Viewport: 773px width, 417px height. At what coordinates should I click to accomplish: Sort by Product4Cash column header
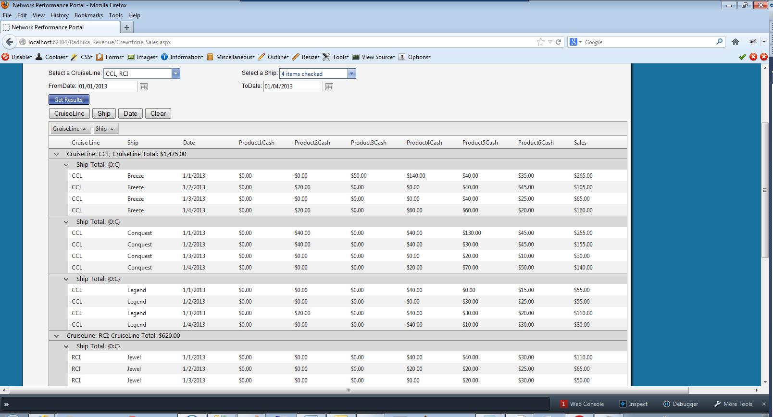point(424,143)
